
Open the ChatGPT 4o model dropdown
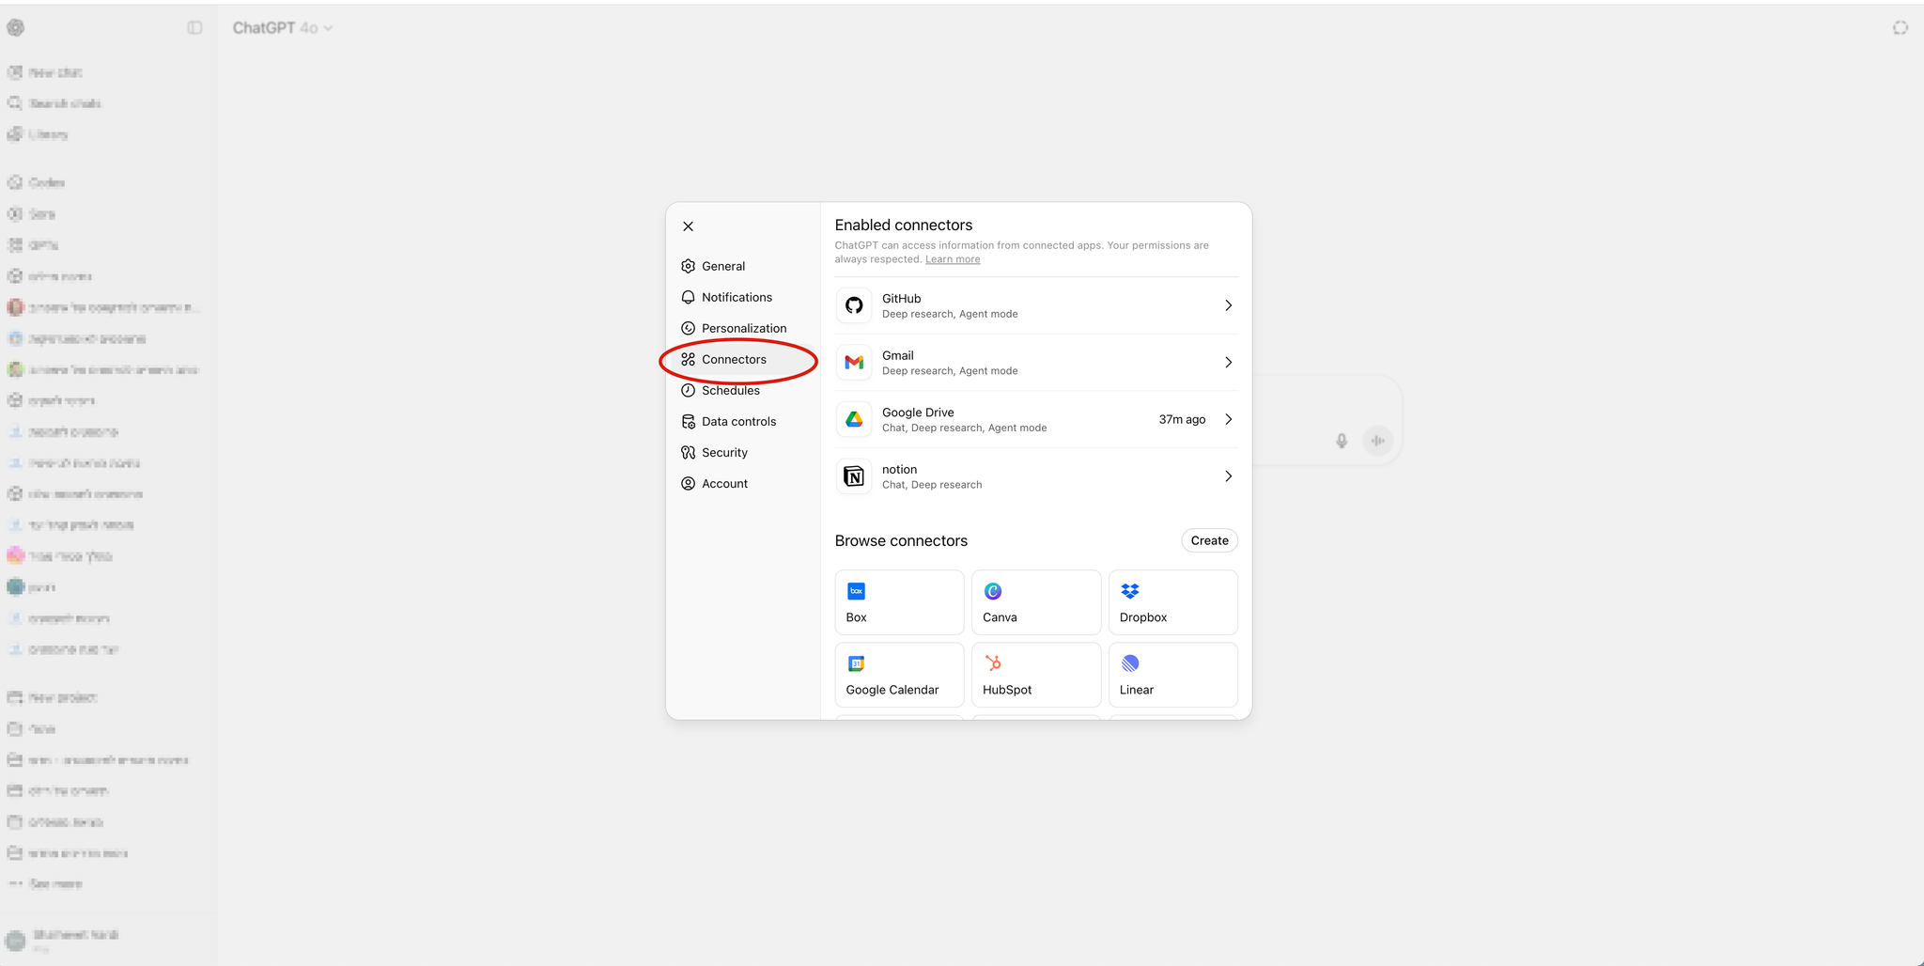click(283, 28)
